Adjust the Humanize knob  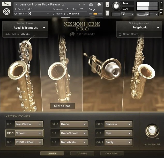(152, 131)
